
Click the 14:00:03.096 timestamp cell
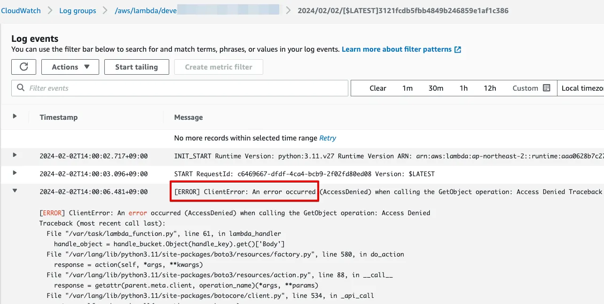94,174
